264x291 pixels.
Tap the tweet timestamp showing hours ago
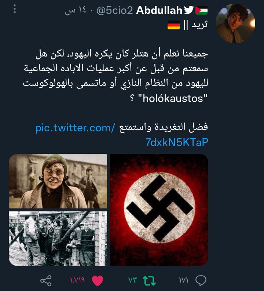(76, 10)
